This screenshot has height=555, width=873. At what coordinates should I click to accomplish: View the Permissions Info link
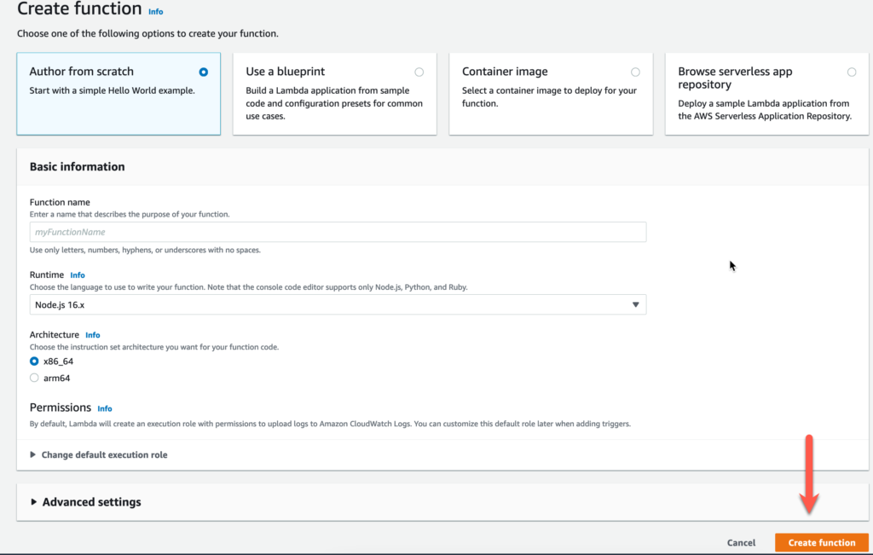105,409
